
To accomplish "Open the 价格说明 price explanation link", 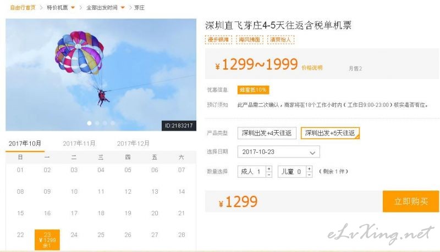I will [x=312, y=68].
